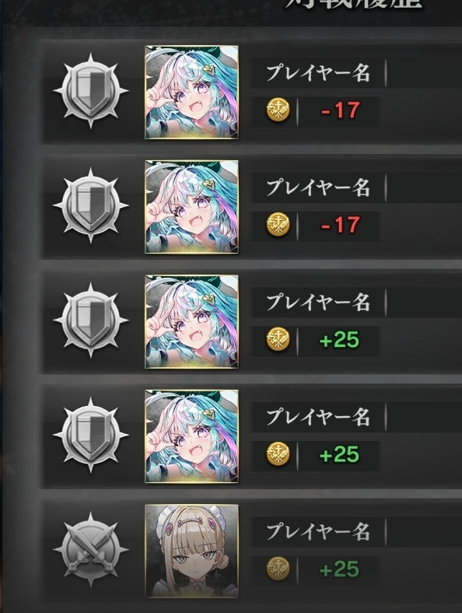
Task: Click the gold coin in the fourth row +25
Action: 278,454
